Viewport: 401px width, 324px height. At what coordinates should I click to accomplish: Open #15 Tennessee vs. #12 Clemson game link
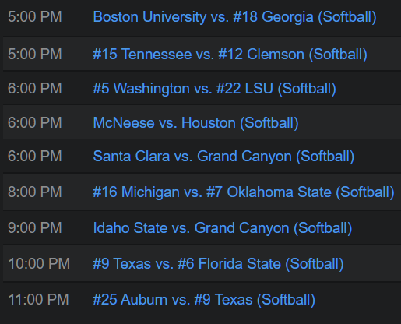click(x=230, y=55)
